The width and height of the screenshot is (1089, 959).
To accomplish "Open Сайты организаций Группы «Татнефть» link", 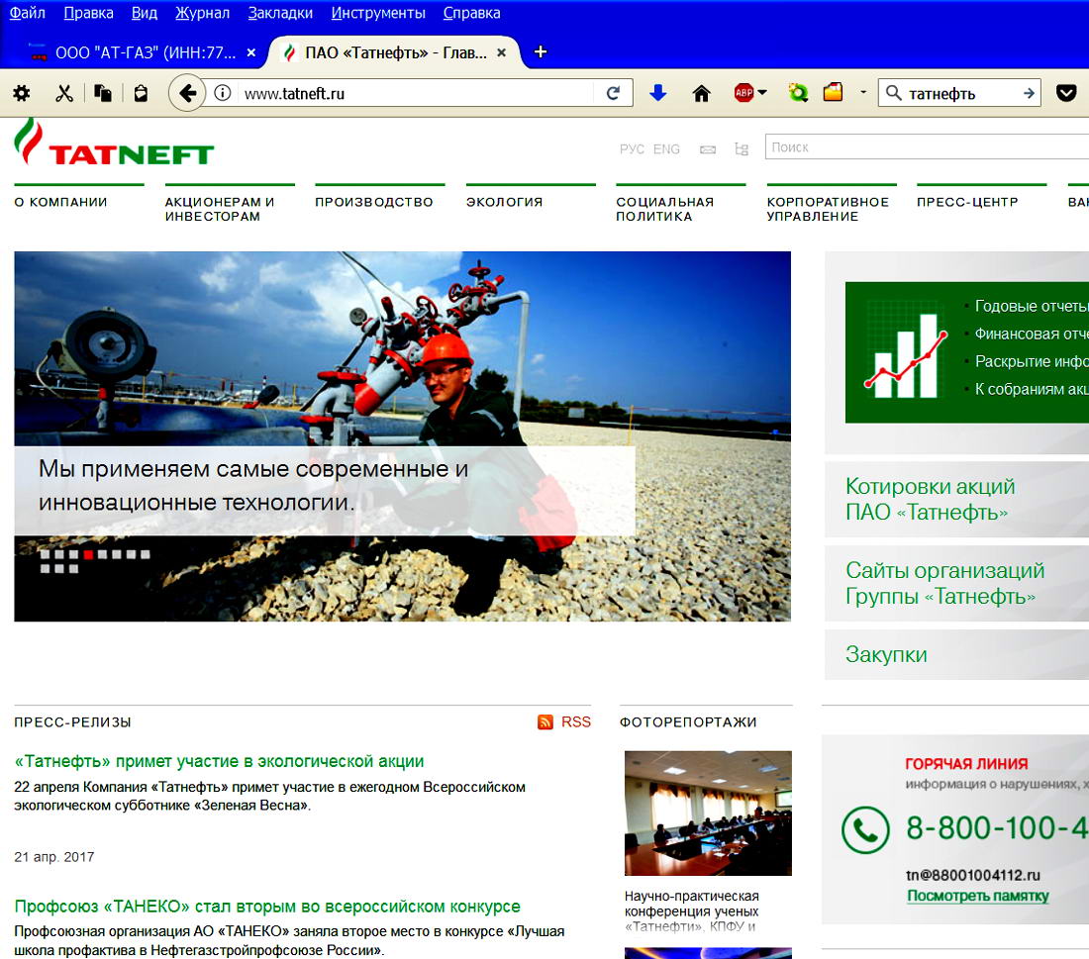I will coord(945,583).
